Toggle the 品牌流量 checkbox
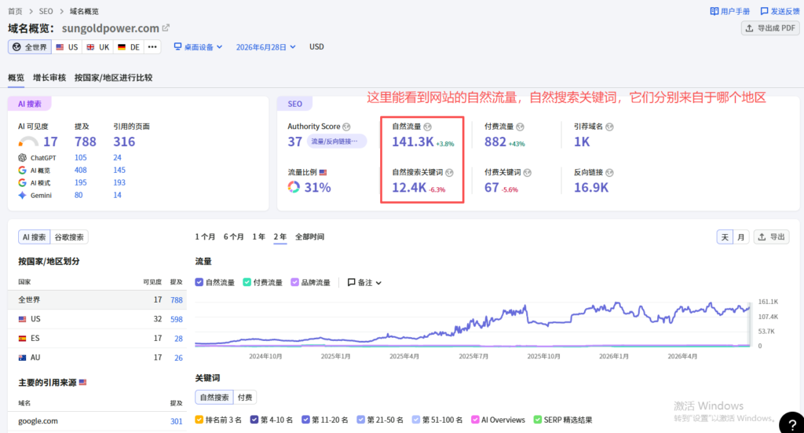This screenshot has height=433, width=804. point(295,282)
